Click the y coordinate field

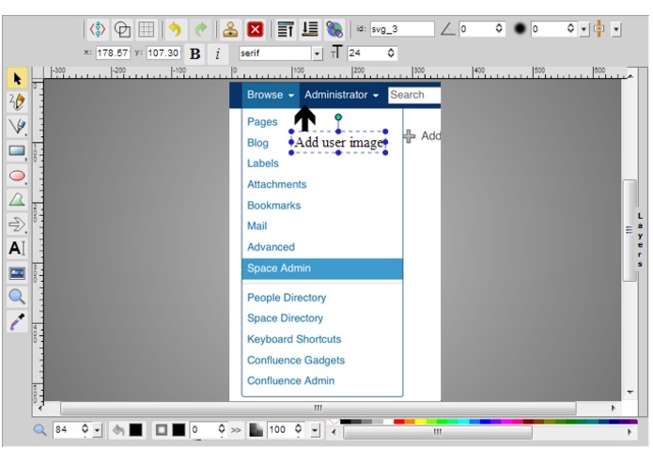[163, 53]
